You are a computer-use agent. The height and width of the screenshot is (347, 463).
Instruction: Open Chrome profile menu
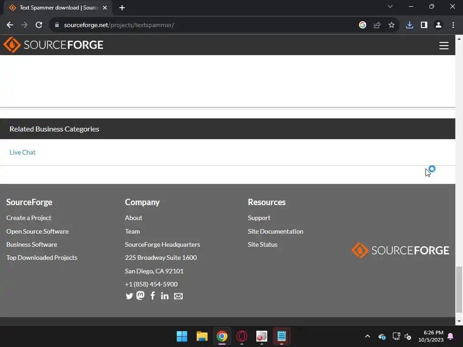pyautogui.click(x=439, y=25)
